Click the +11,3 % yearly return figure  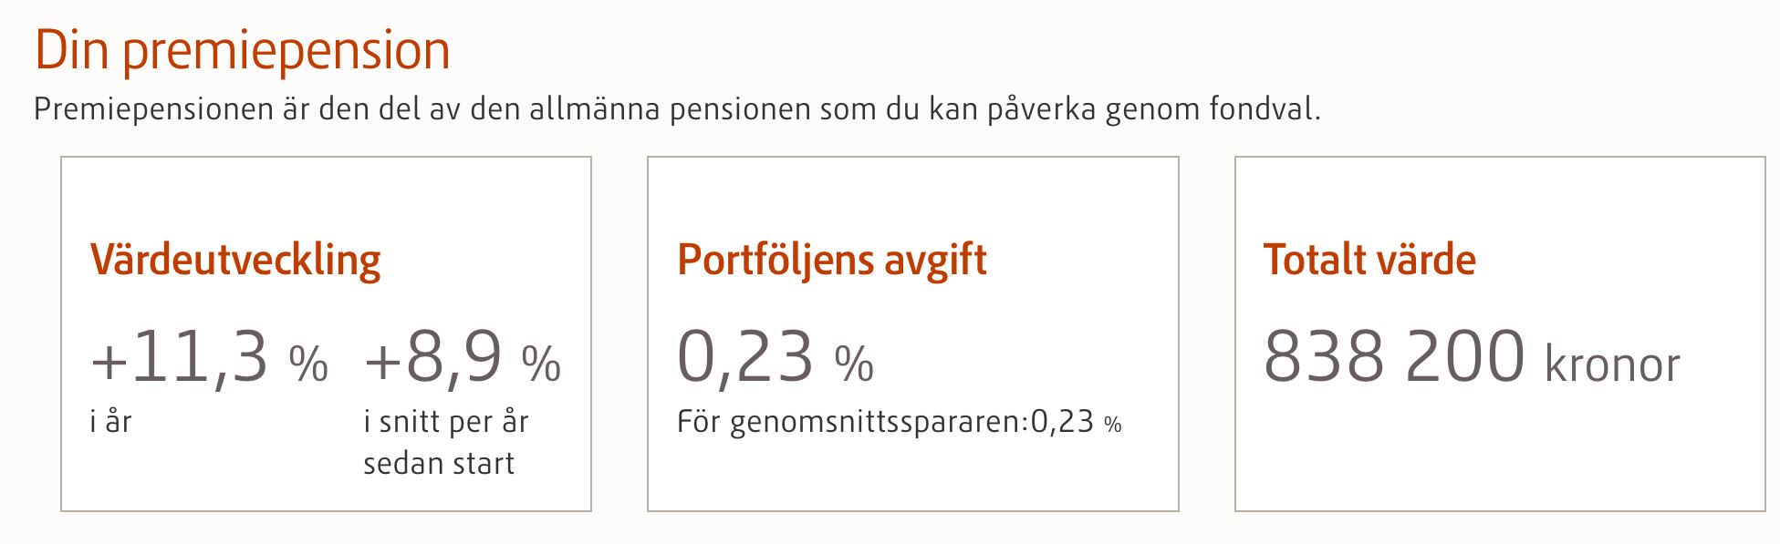coord(209,357)
